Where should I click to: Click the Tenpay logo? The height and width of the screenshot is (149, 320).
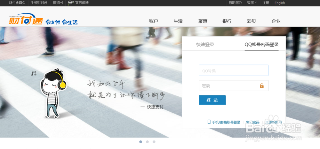26,19
